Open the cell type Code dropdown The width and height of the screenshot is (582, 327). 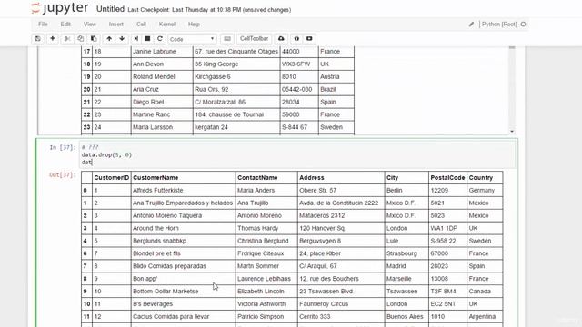192,39
